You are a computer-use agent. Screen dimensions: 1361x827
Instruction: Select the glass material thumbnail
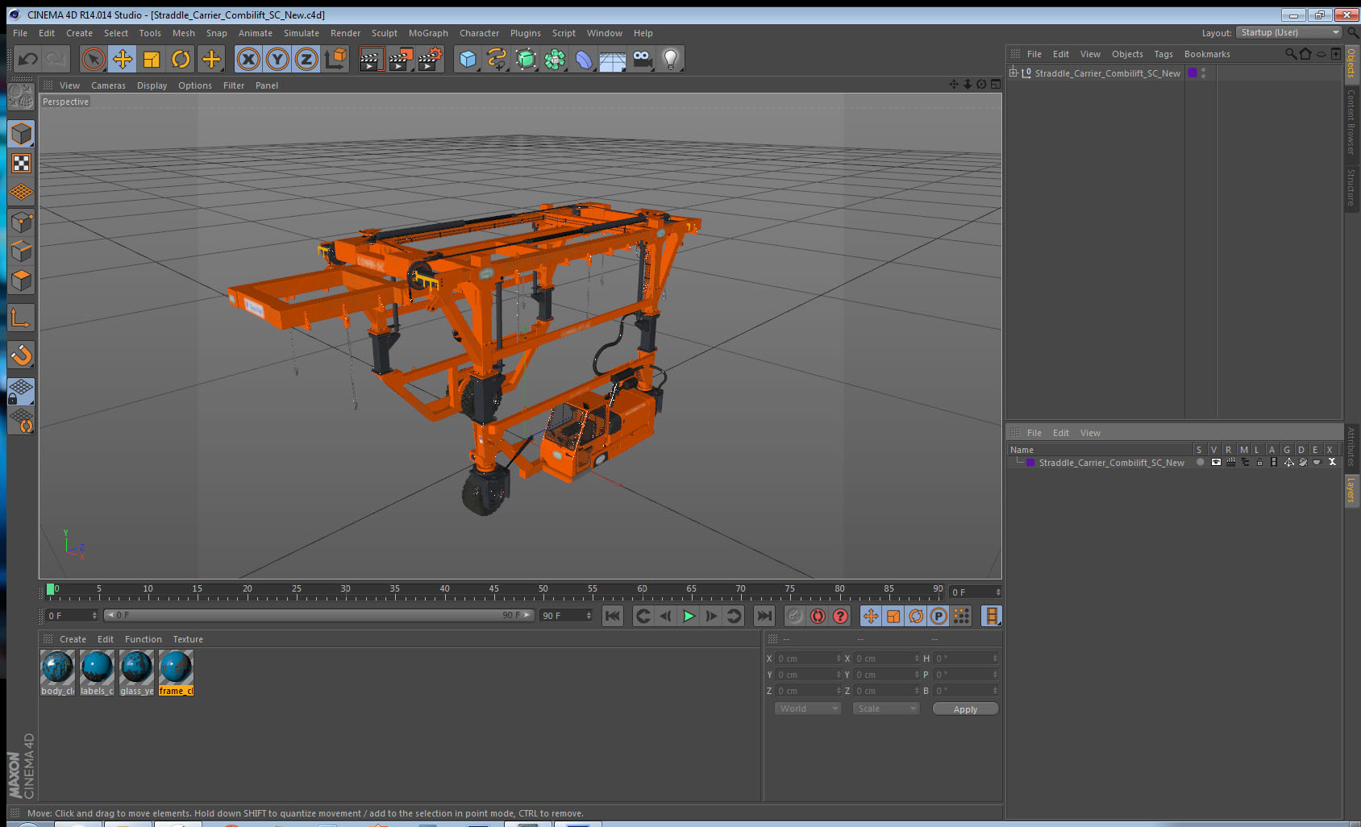(x=136, y=673)
